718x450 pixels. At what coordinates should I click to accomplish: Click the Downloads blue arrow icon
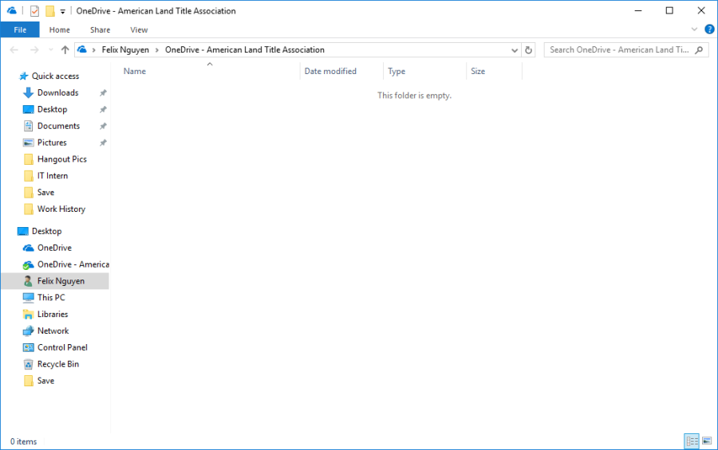(x=28, y=92)
